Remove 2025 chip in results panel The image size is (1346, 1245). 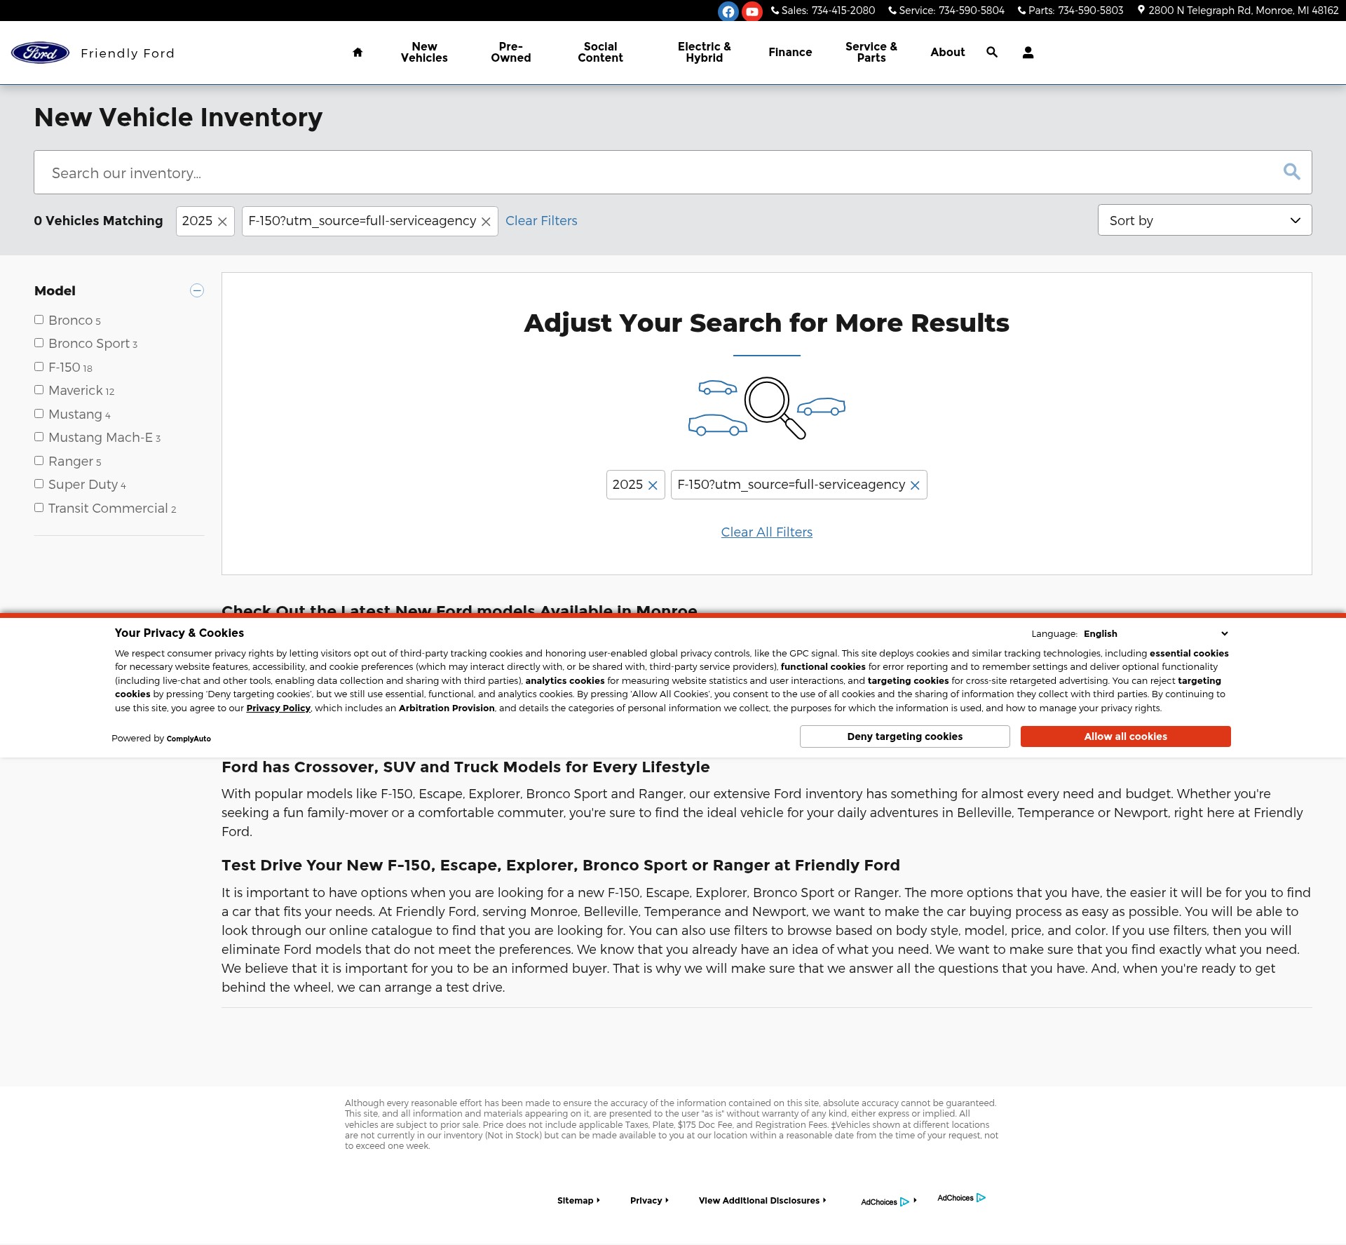point(653,485)
